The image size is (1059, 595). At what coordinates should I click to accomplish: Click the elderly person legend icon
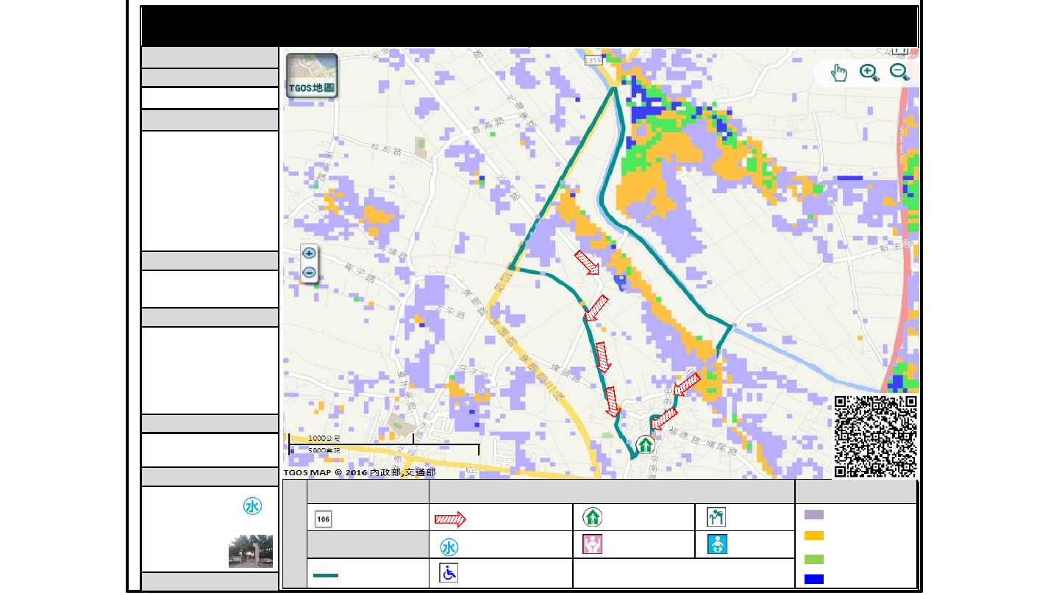pos(716,517)
